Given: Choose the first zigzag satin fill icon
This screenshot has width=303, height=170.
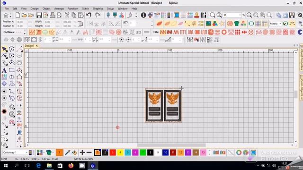Looking at the screenshot, I should (x=162, y=32).
